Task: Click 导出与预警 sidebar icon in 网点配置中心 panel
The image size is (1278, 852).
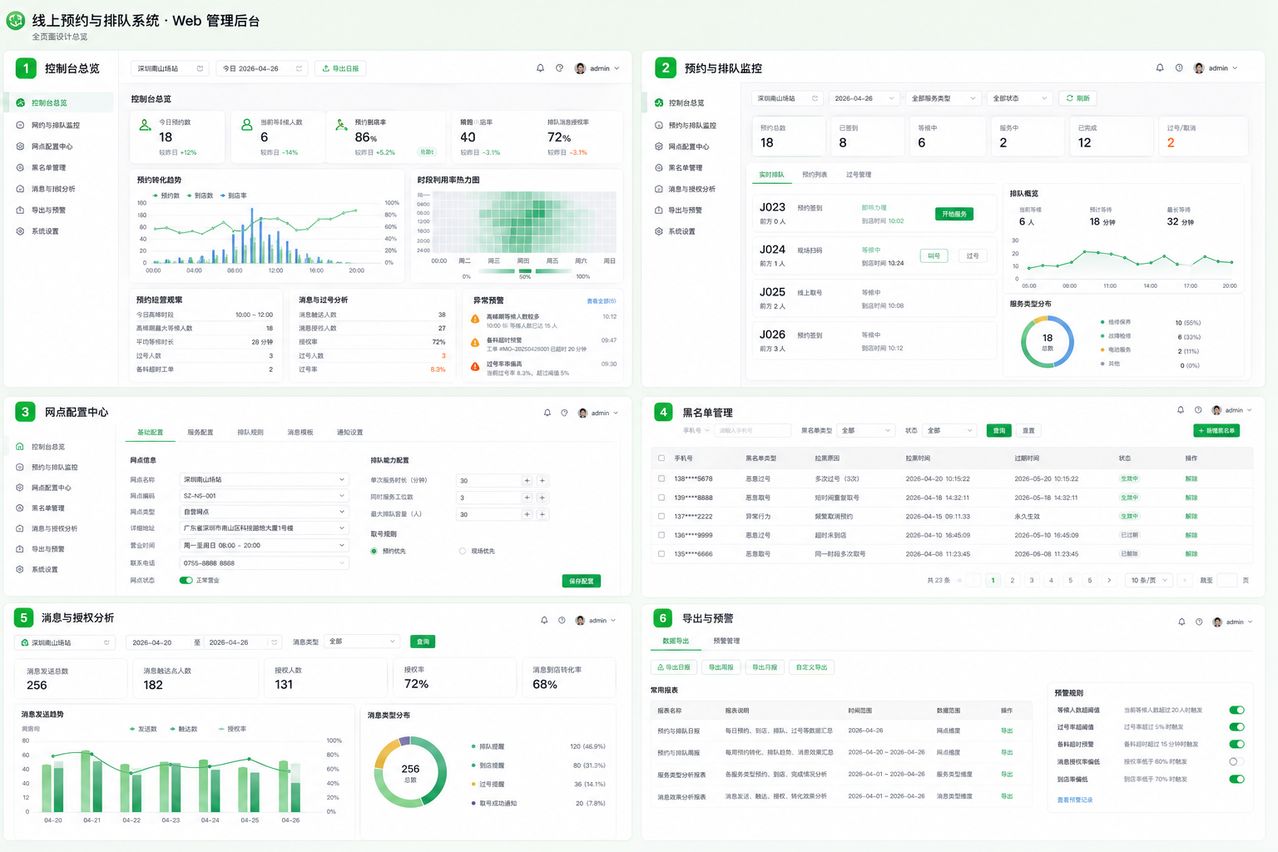Action: pyautogui.click(x=20, y=549)
